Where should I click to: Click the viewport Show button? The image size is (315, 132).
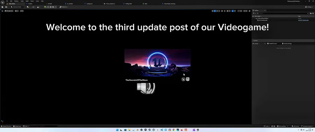pyautogui.click(x=22, y=11)
